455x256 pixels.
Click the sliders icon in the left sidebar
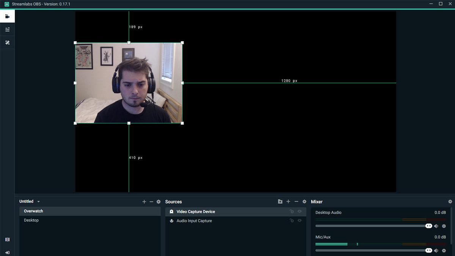coord(7,29)
